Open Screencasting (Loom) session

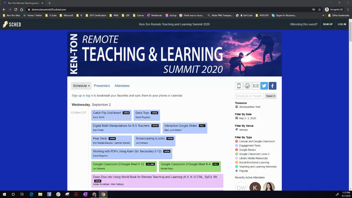[155, 141]
